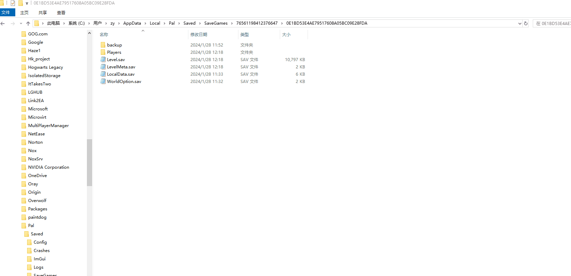This screenshot has height=276, width=571.
Task: Select the WorldOption.sav file icon
Action: [x=103, y=82]
